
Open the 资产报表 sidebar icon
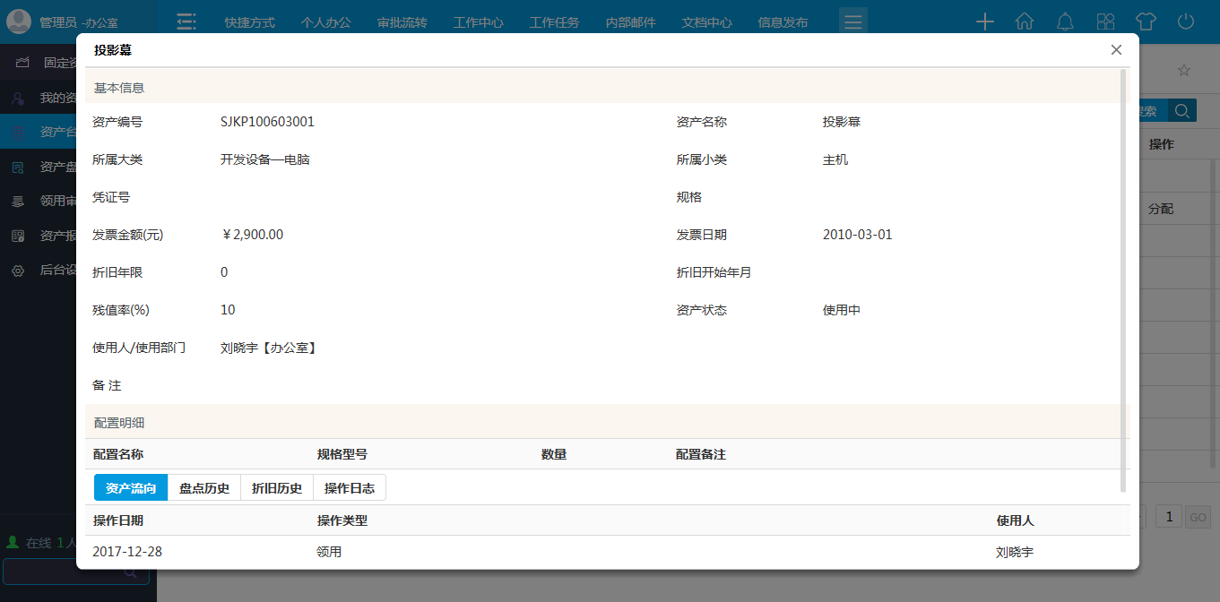pos(20,235)
